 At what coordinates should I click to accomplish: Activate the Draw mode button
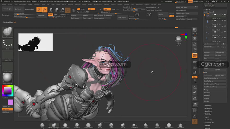[x=45, y=10]
